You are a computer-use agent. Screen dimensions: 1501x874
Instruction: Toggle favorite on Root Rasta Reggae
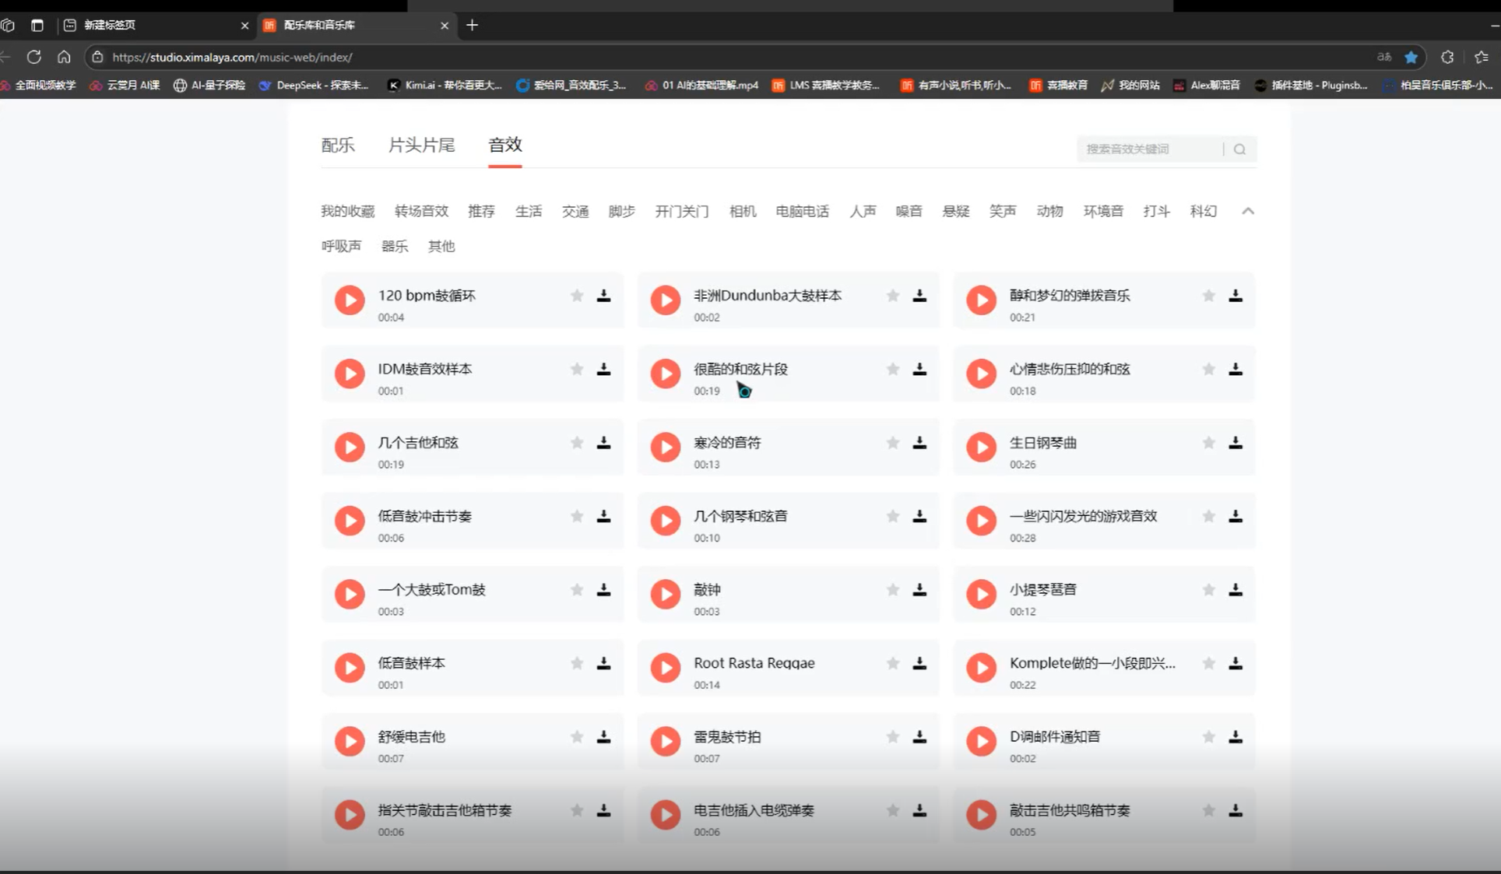pos(893,663)
